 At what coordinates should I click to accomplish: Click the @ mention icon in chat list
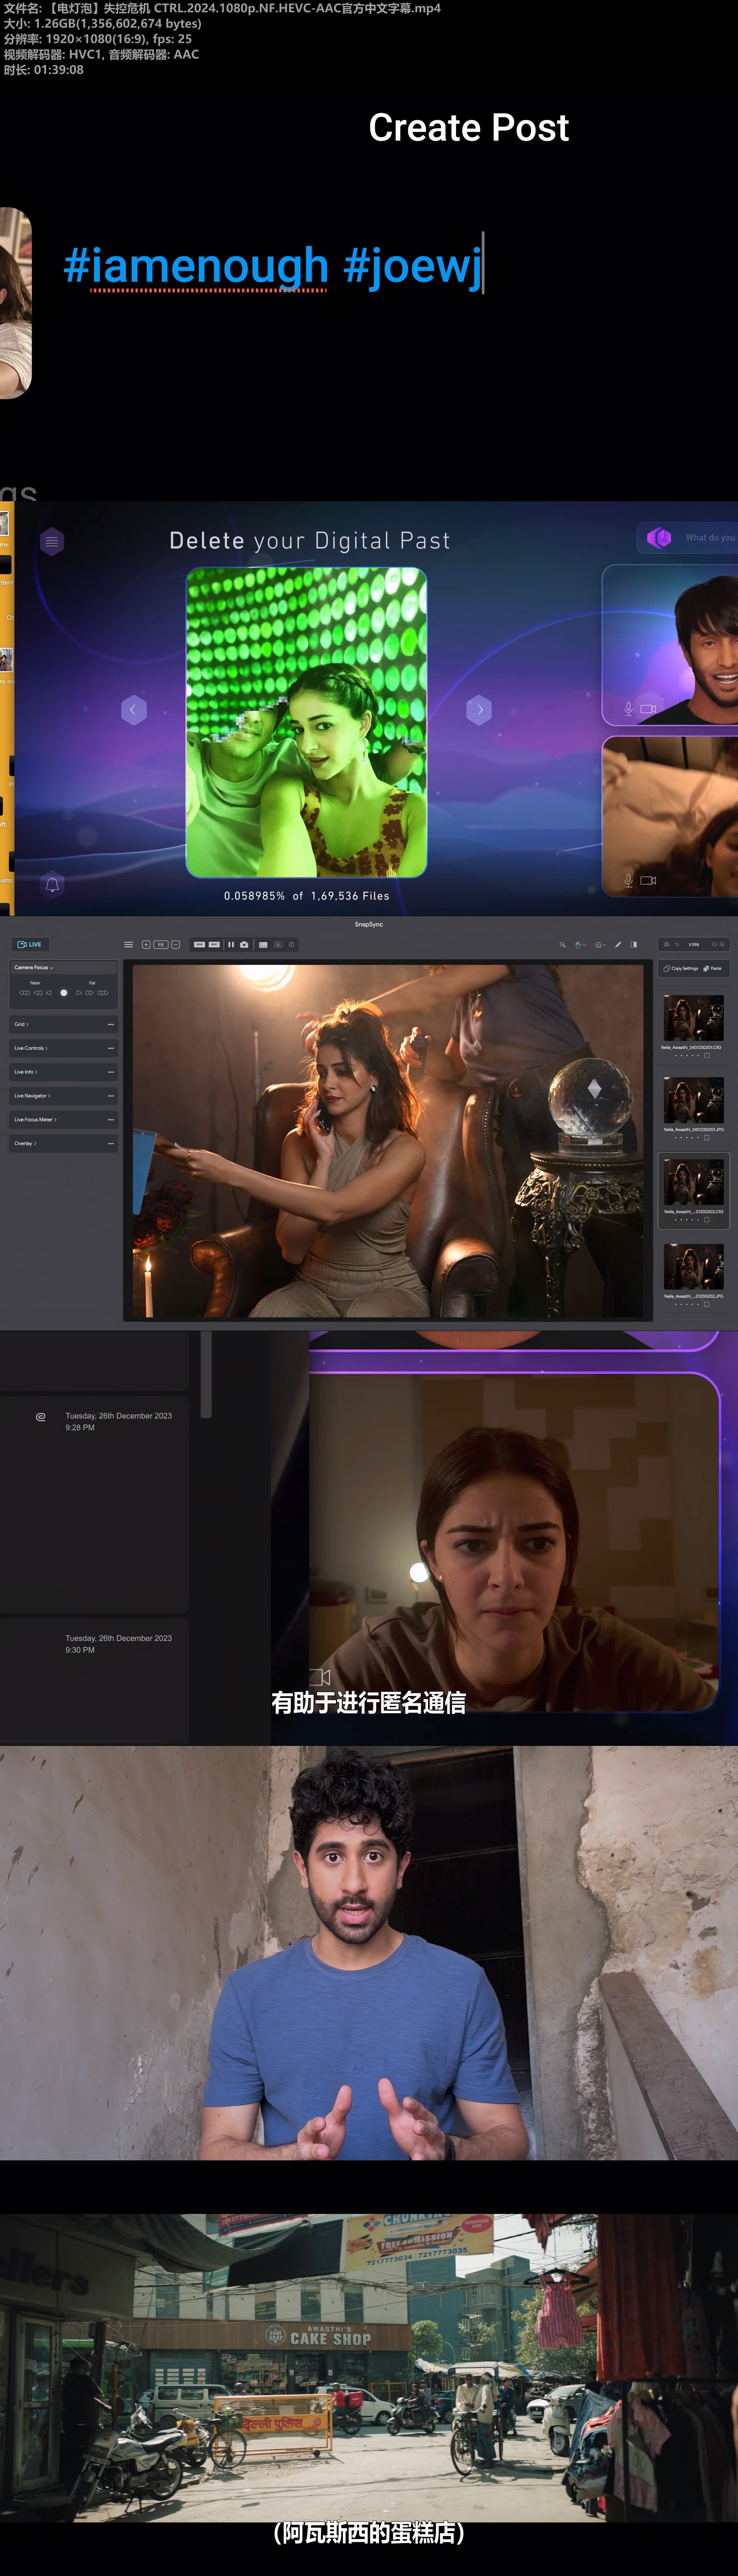[41, 1417]
